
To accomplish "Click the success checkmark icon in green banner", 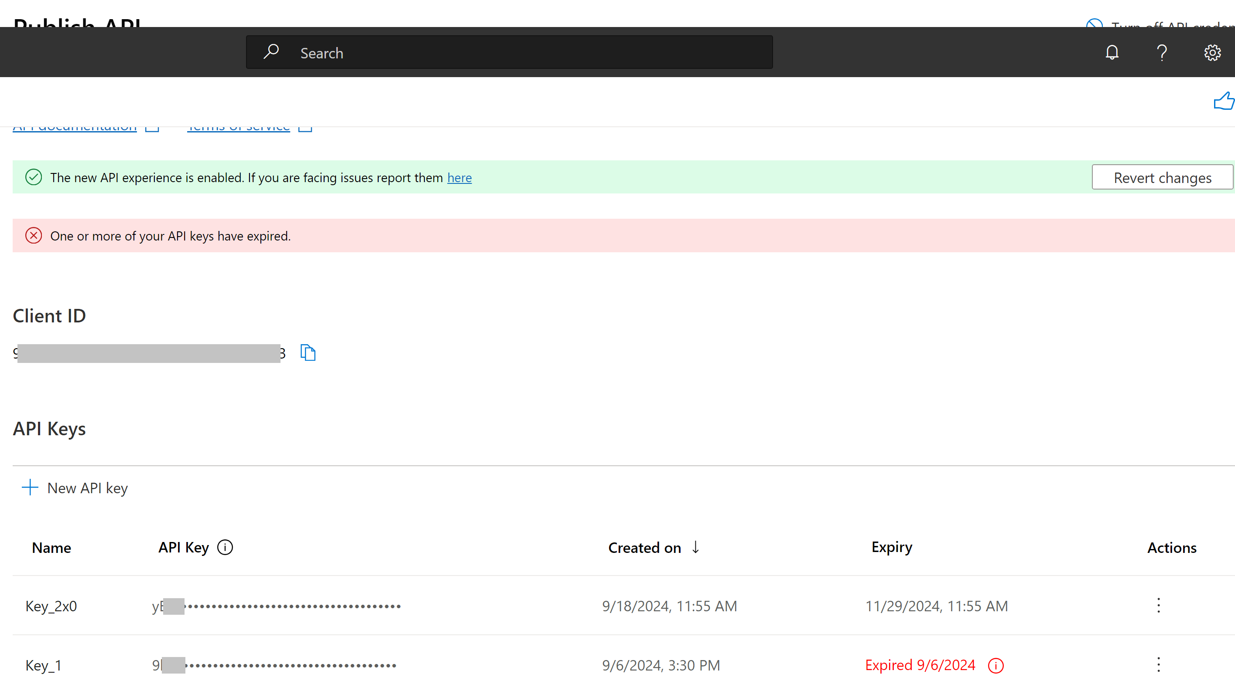I will (33, 177).
